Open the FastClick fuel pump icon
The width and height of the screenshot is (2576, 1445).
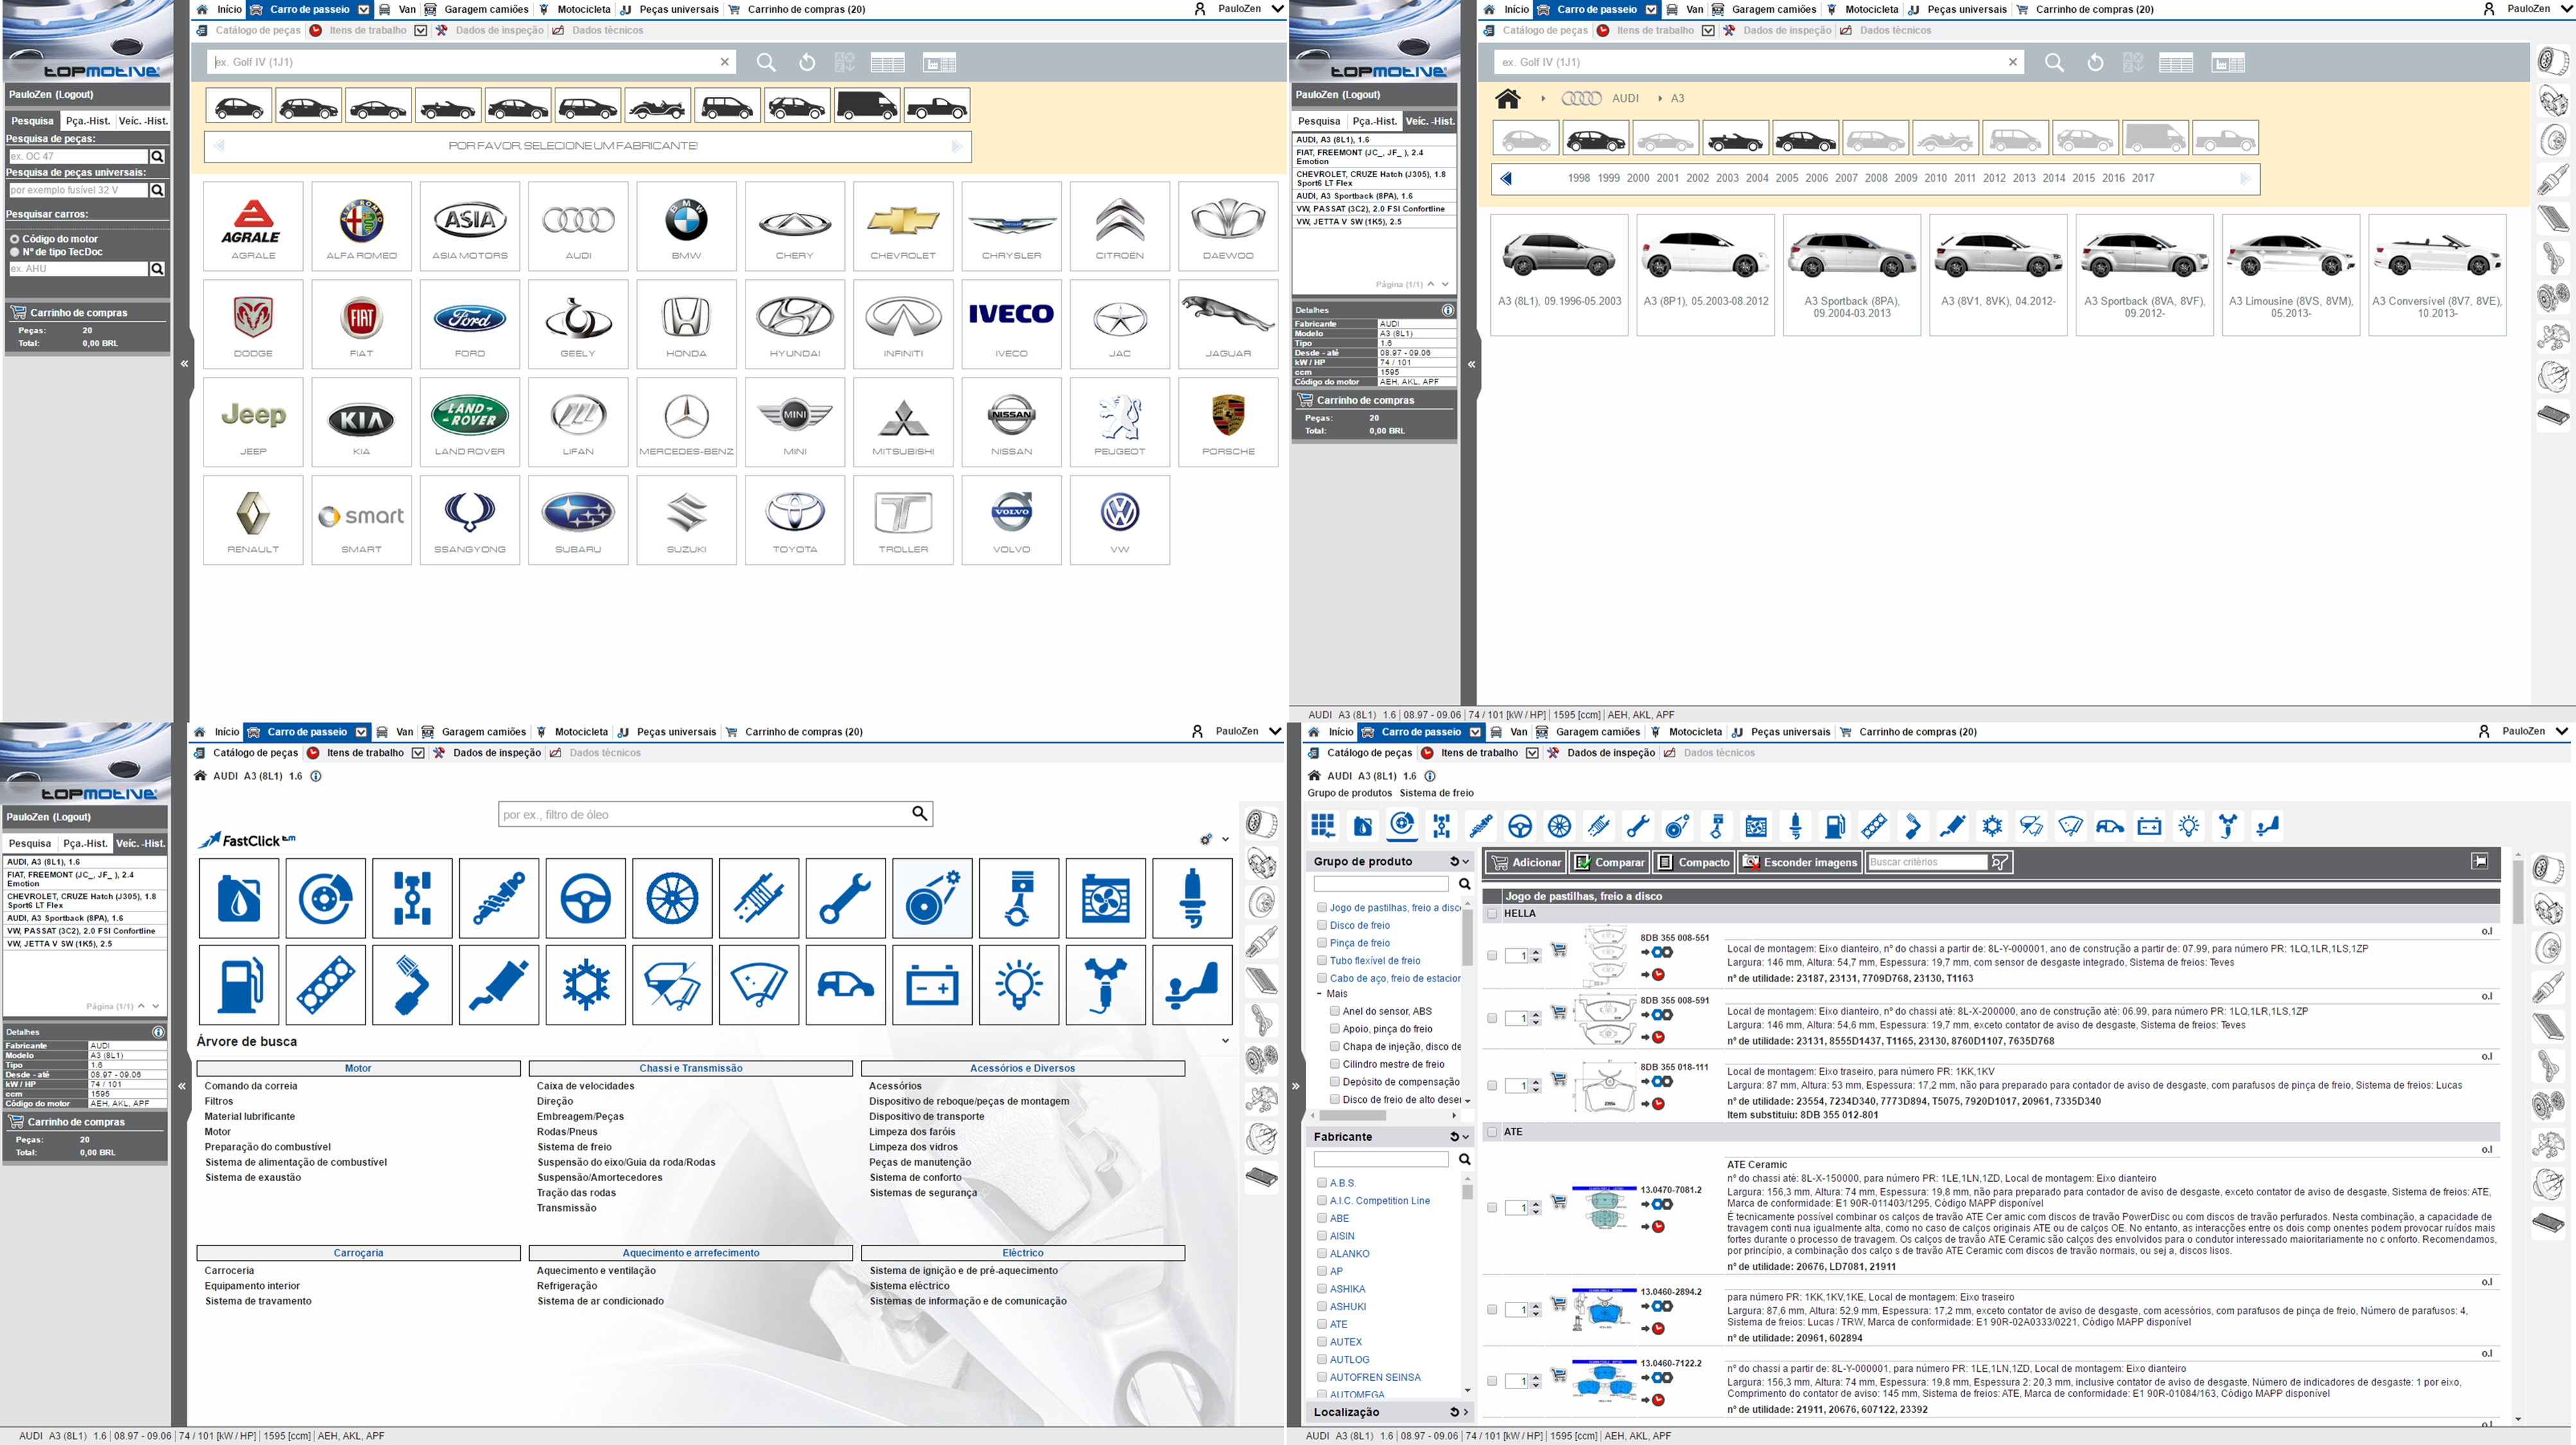[239, 985]
